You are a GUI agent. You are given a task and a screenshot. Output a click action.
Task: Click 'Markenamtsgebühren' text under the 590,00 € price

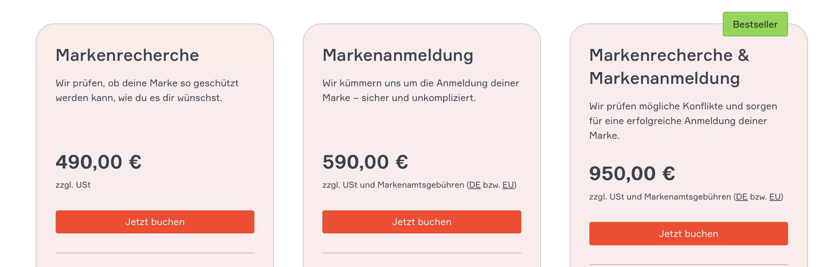pos(420,185)
